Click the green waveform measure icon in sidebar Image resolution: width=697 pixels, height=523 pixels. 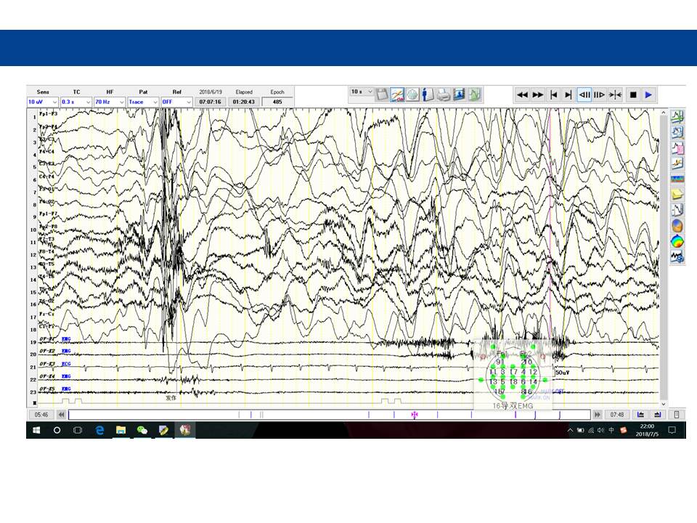click(677, 117)
